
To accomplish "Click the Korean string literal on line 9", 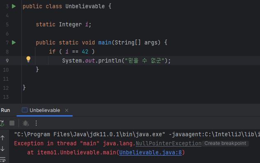I will click(x=144, y=61).
